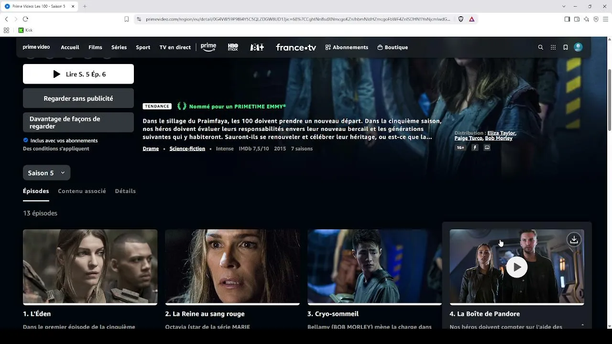
Task: Play episode 4 using the circular play button
Action: point(517,267)
